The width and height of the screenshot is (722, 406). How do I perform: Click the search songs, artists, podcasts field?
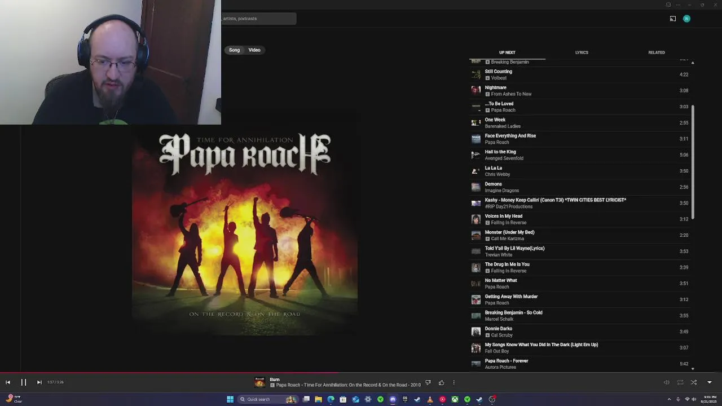259,19
